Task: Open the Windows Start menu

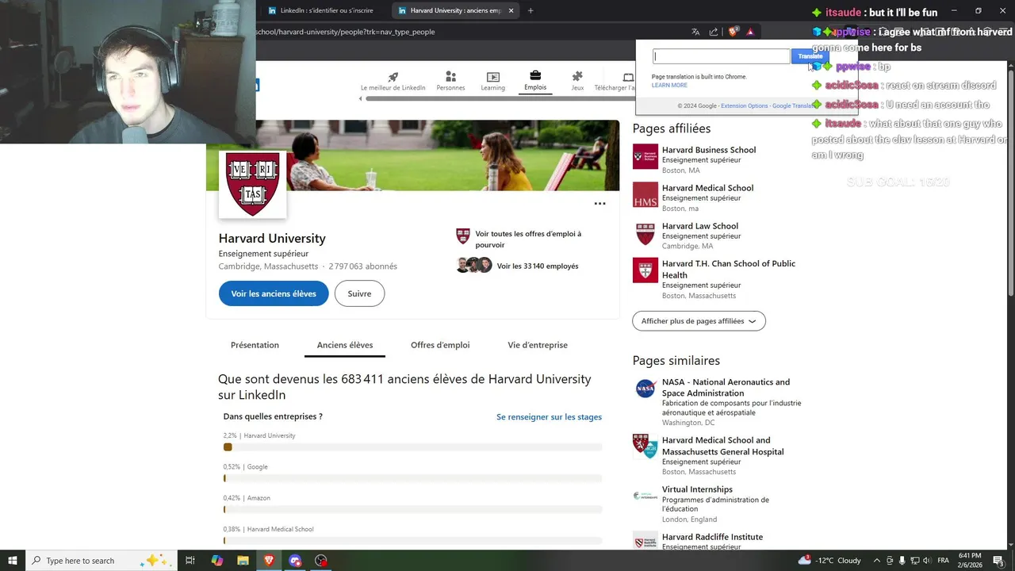Action: tap(13, 561)
